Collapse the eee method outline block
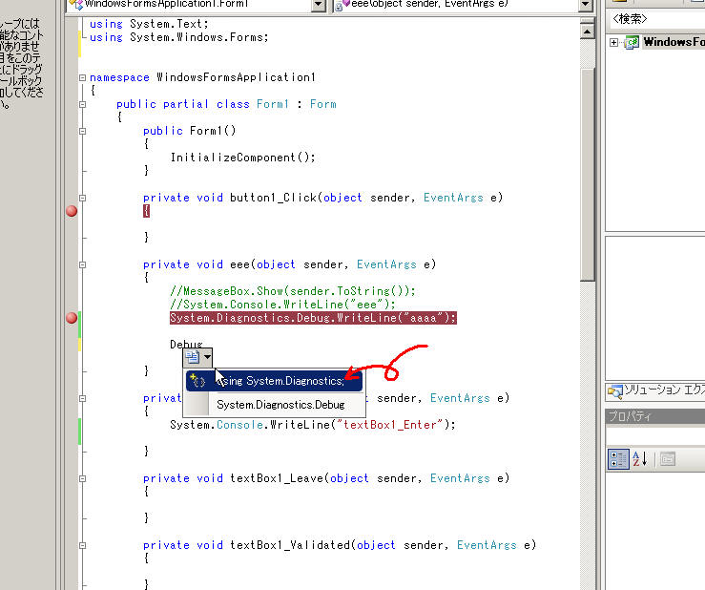 tap(83, 264)
